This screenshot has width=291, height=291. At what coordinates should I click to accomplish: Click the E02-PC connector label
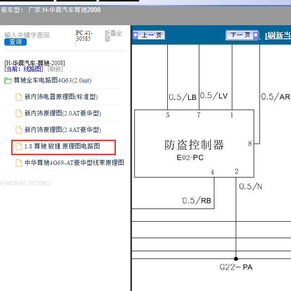[190, 158]
